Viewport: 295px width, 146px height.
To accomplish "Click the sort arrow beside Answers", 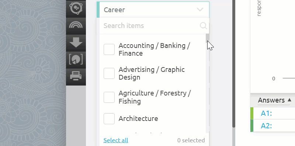I will [x=289, y=100].
